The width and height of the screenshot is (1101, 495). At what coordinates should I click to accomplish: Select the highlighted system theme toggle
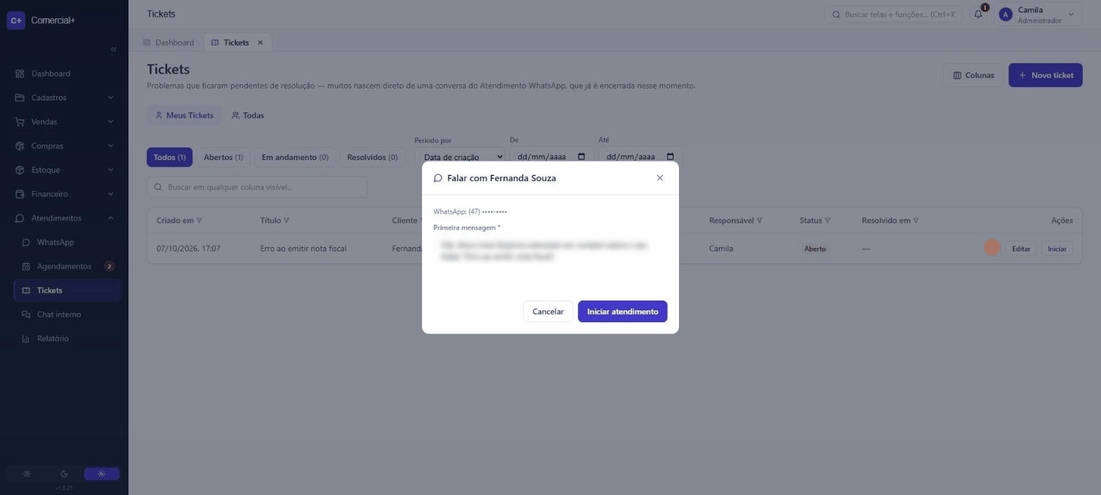(101, 474)
